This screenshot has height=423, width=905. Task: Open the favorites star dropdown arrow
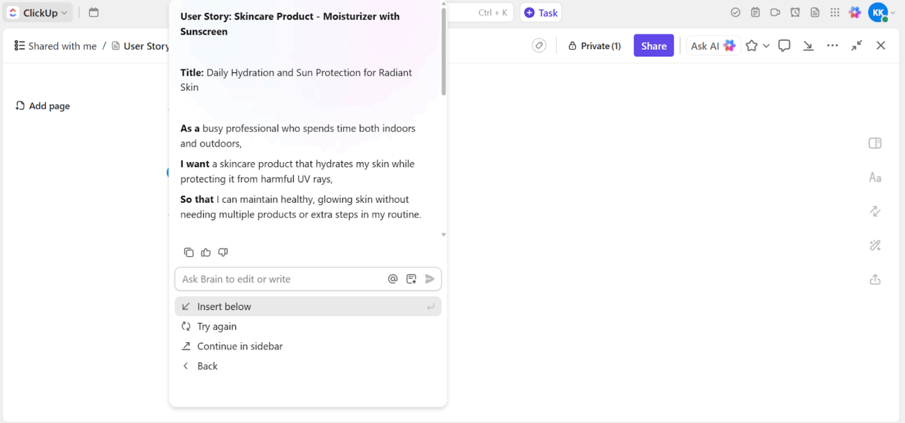[x=766, y=45]
